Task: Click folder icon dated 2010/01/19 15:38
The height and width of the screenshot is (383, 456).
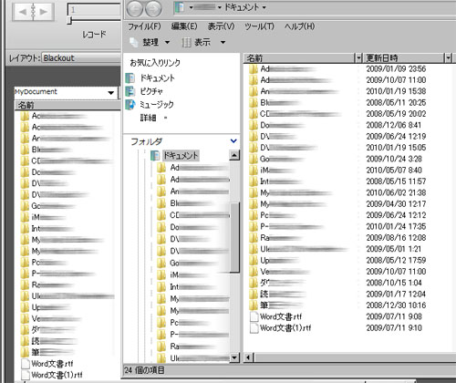Action: click(254, 91)
